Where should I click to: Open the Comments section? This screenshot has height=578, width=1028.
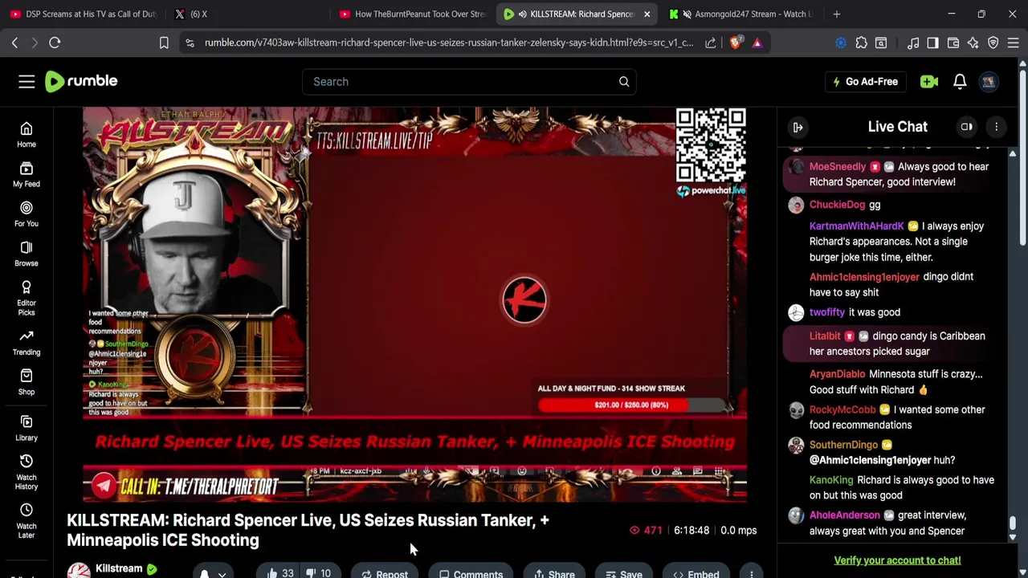click(471, 572)
